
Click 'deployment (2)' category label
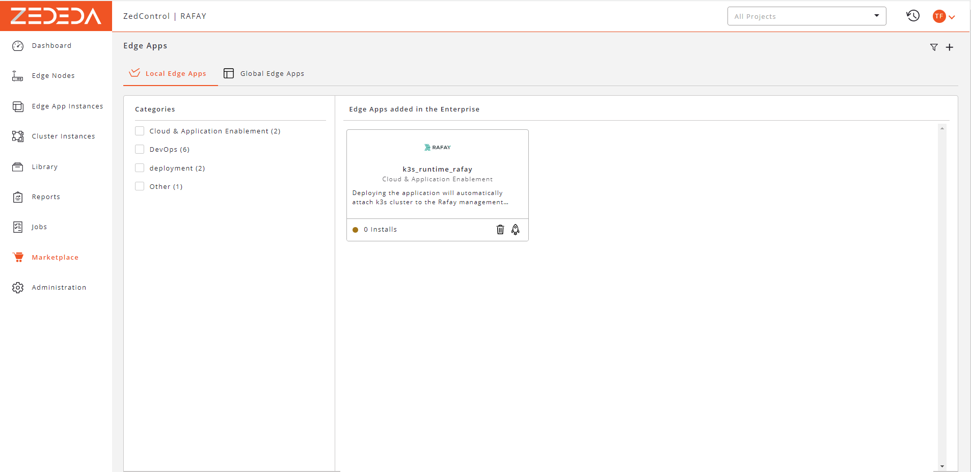tap(177, 168)
